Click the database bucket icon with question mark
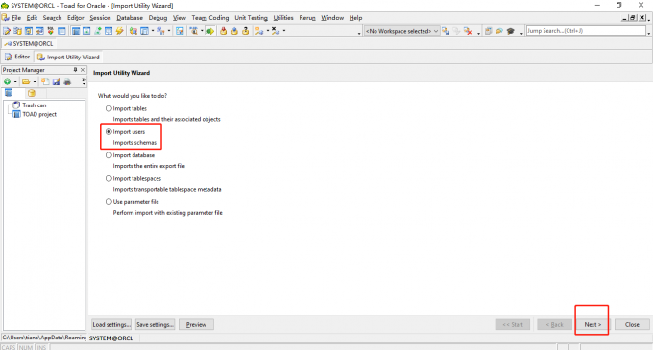 click(246, 31)
